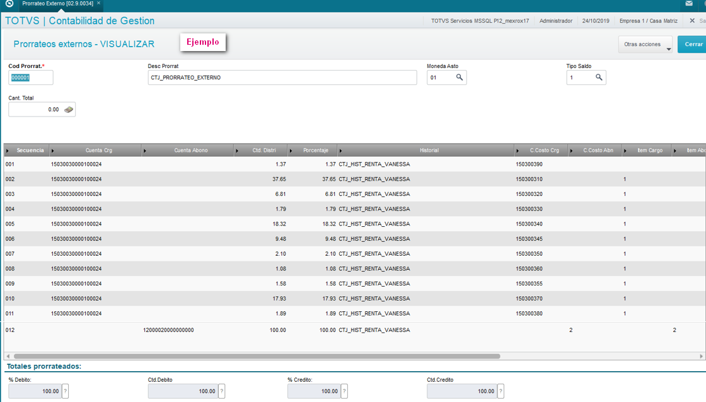706x402 pixels.
Task: Click the Ctd.Debito help question mark
Action: pyautogui.click(x=221, y=391)
